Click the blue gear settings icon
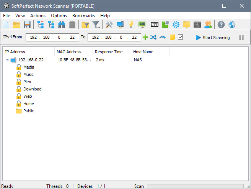251x189 pixels. click(x=176, y=25)
